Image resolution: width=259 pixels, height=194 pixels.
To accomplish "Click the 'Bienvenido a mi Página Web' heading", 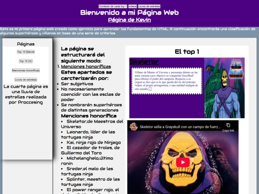I will pos(129,12).
